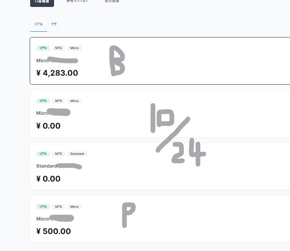Click the Standard tag badge
This screenshot has width=290, height=251.
coord(77,154)
